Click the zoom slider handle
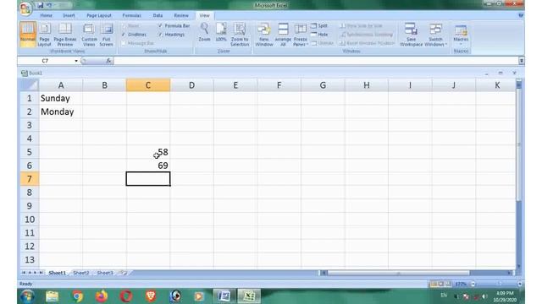 coord(500,284)
